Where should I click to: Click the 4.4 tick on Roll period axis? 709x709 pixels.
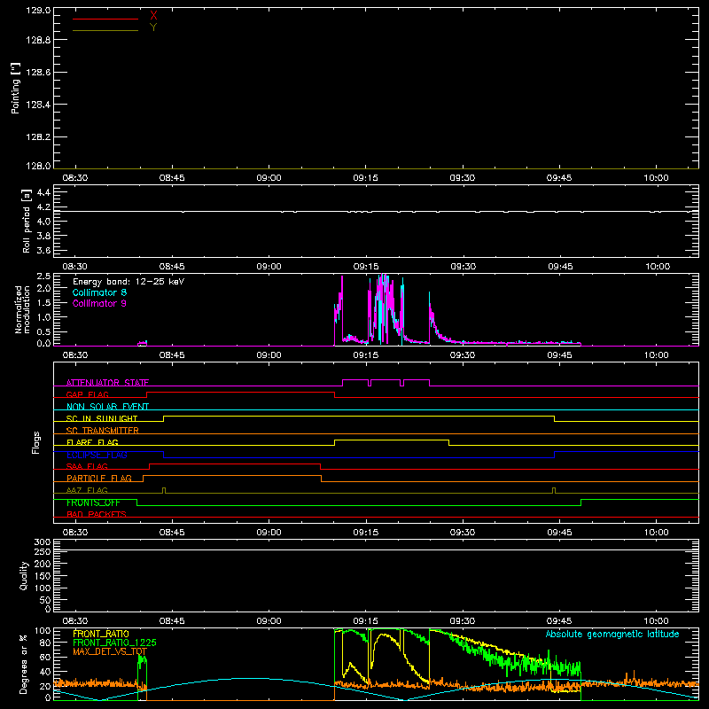tap(43, 192)
